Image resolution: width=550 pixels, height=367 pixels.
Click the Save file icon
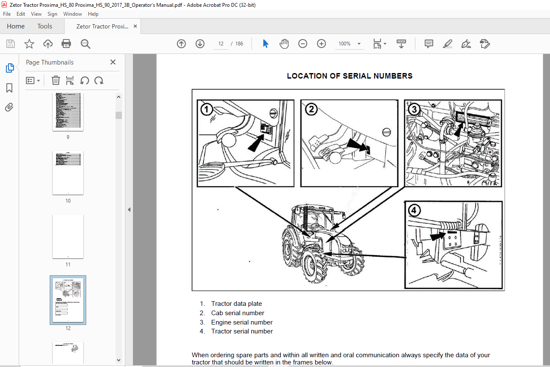coord(11,44)
